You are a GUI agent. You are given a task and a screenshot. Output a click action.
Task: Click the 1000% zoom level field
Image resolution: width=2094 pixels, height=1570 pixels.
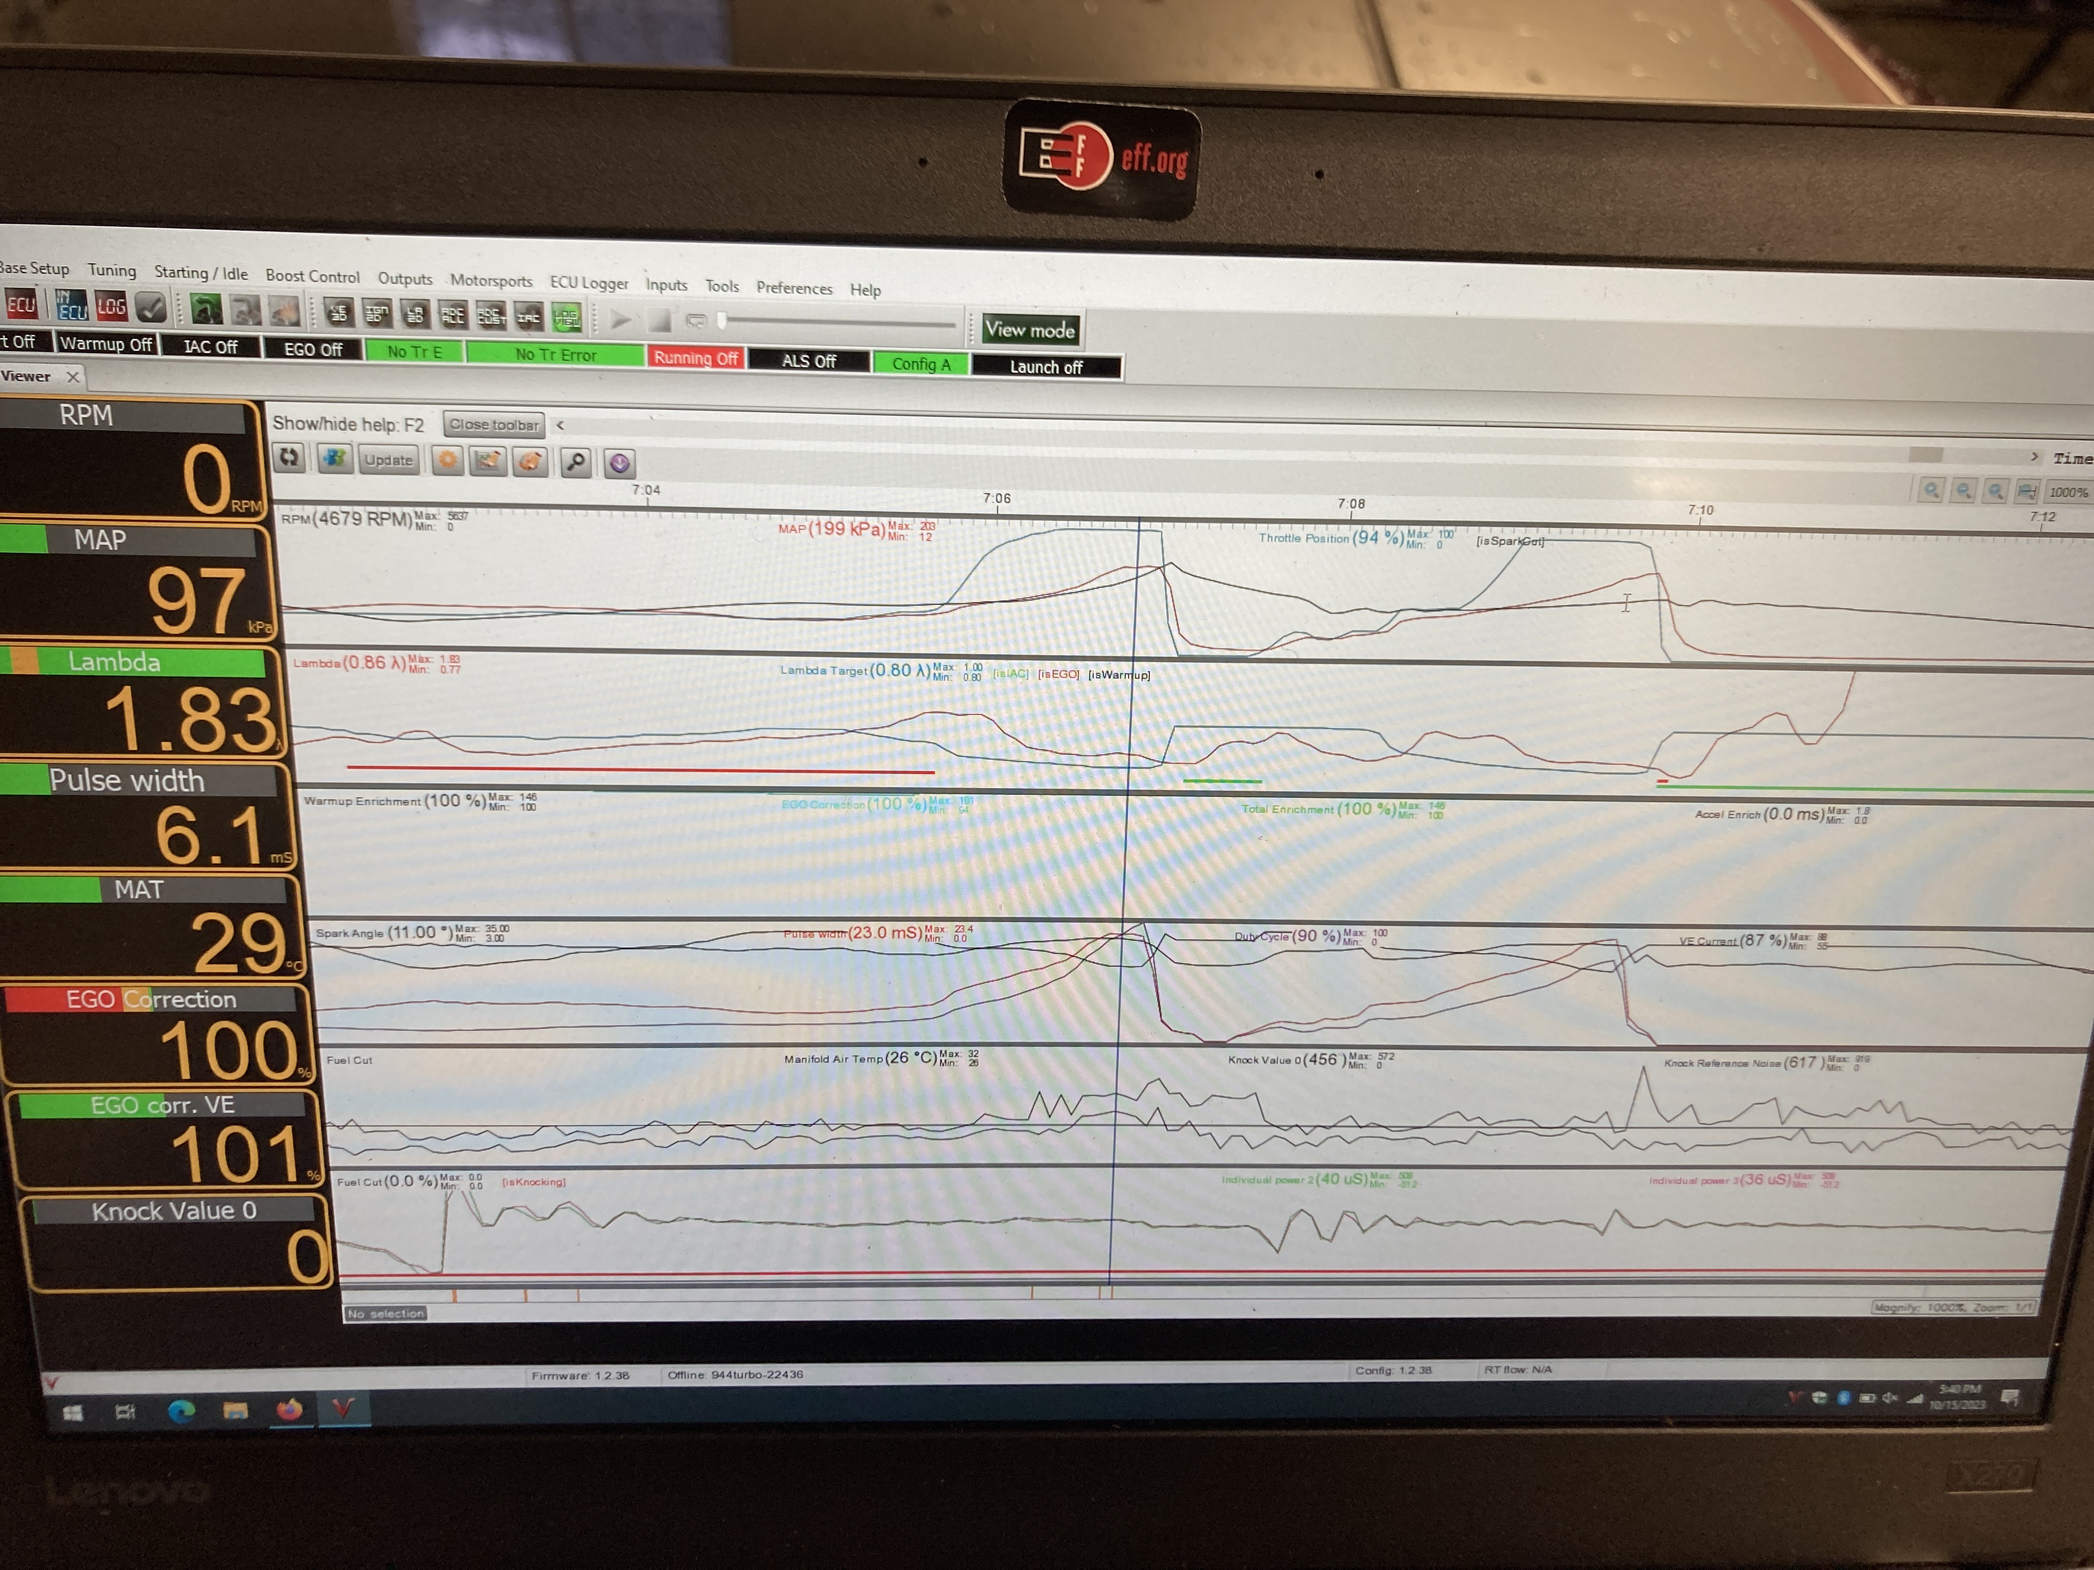click(2068, 492)
